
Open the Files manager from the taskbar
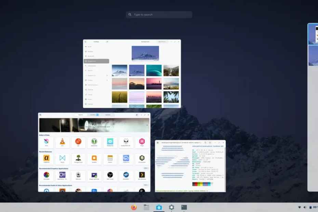(146, 207)
